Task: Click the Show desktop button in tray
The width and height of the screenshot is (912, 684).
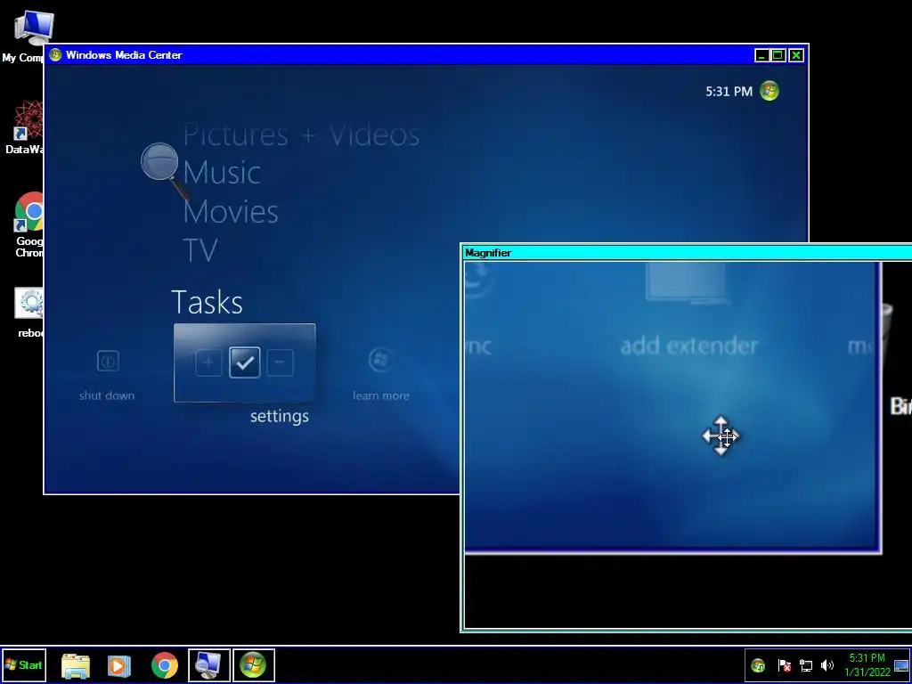Action: pyautogui.click(x=901, y=665)
